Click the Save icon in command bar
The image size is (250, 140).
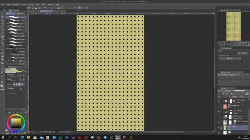[x=39, y=8]
